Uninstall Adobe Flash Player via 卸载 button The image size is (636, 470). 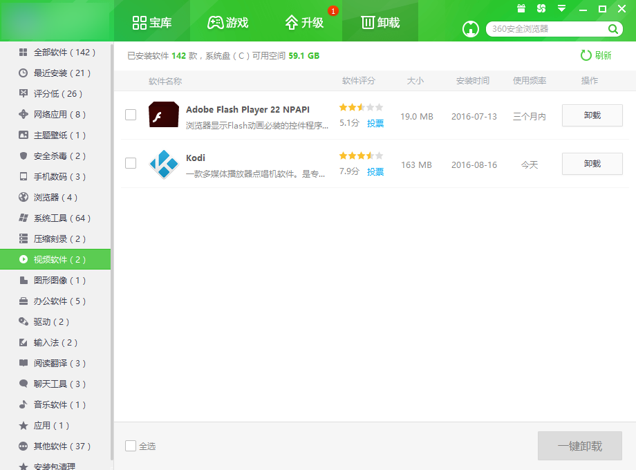click(592, 115)
